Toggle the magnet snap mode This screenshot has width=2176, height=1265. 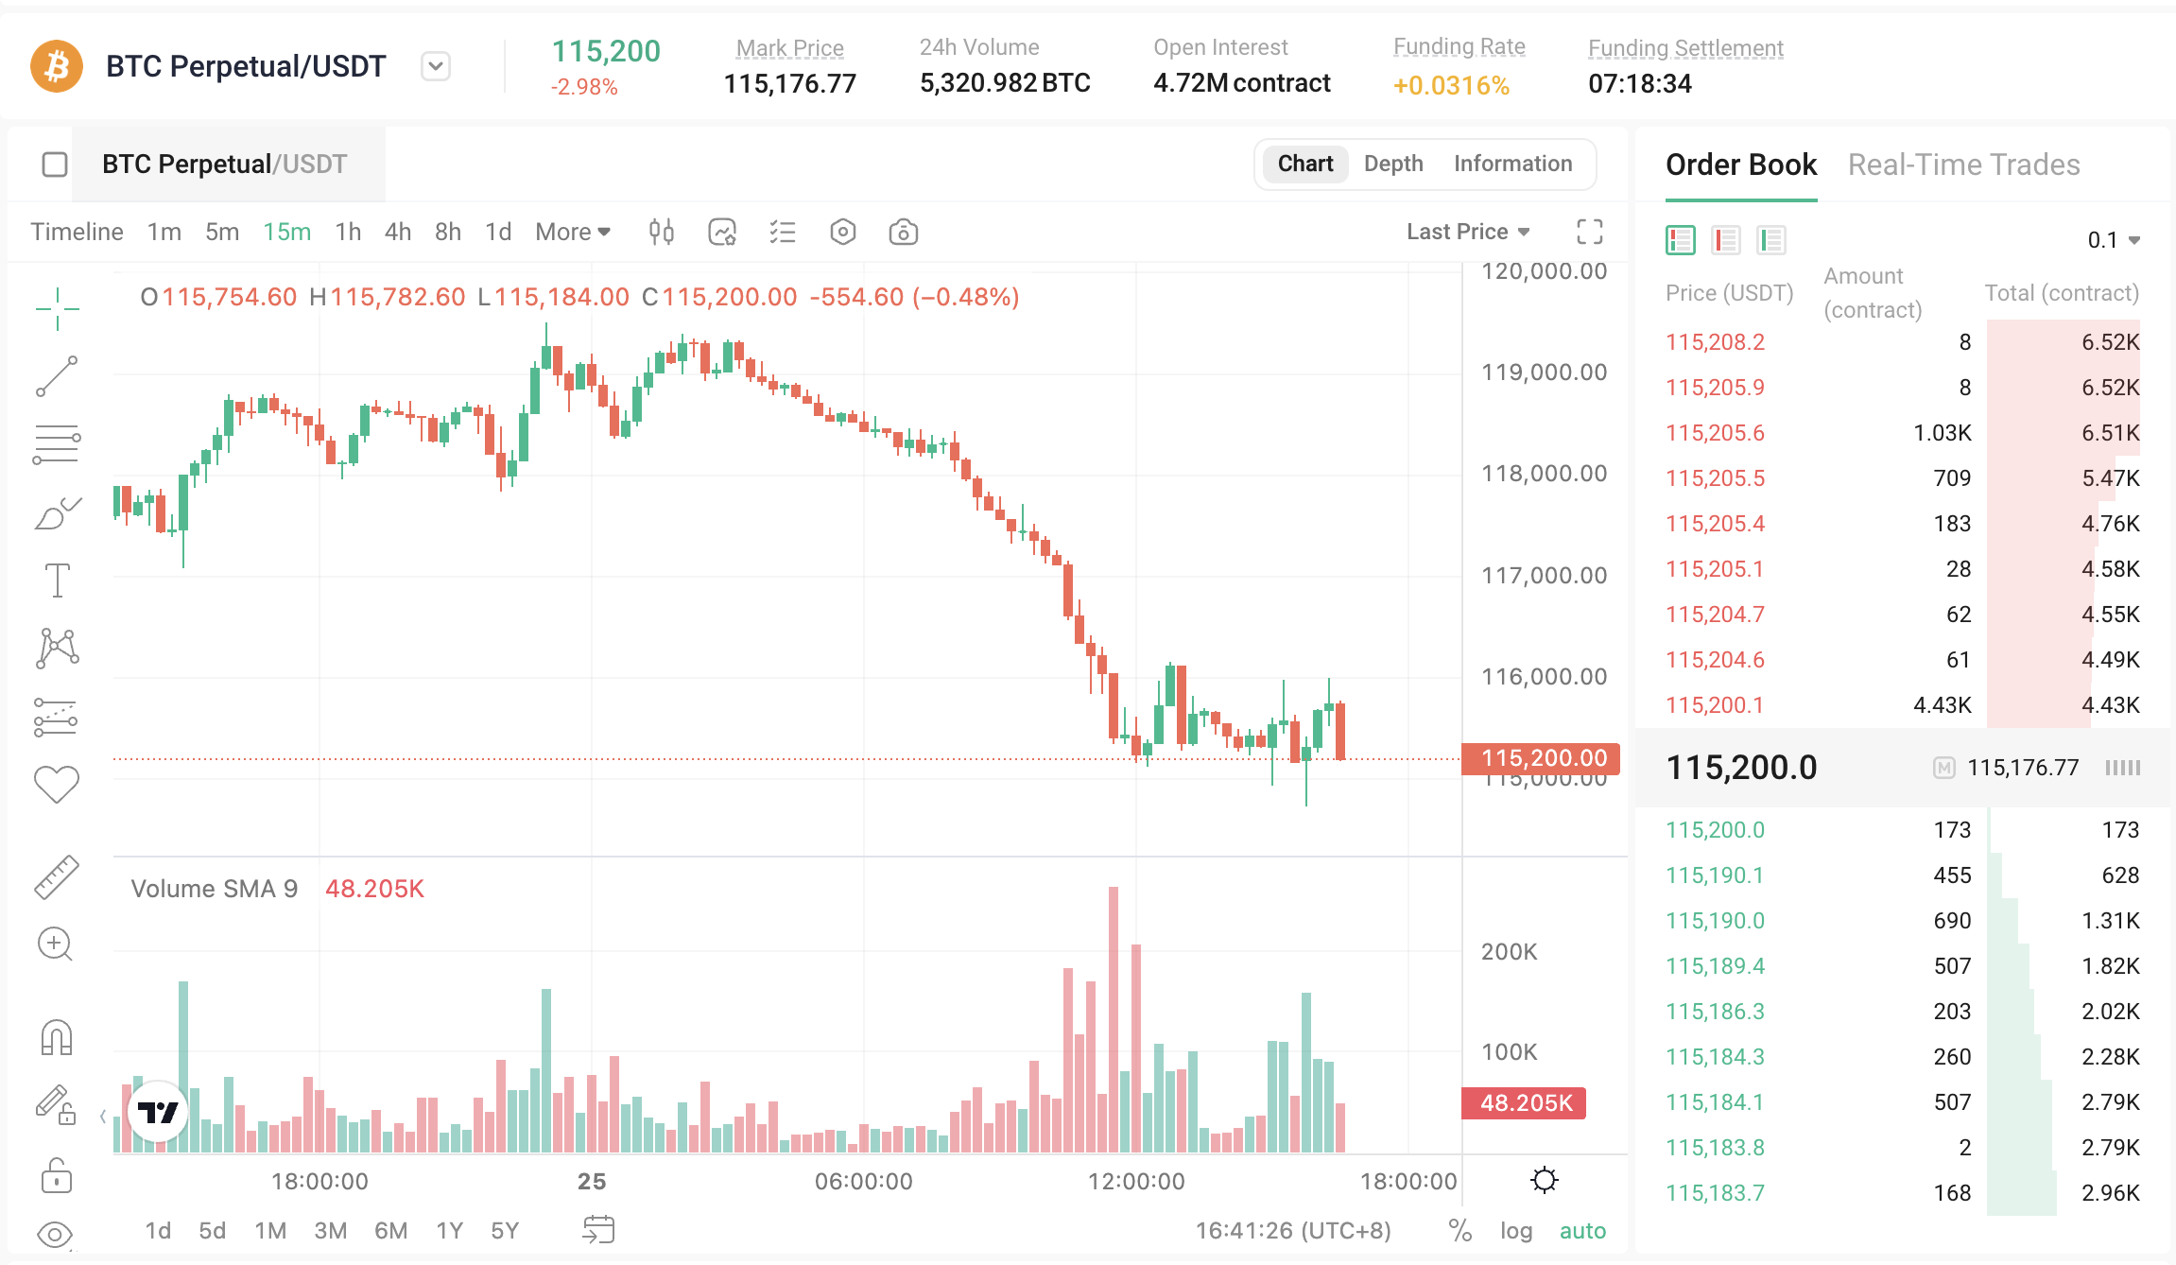click(57, 1037)
